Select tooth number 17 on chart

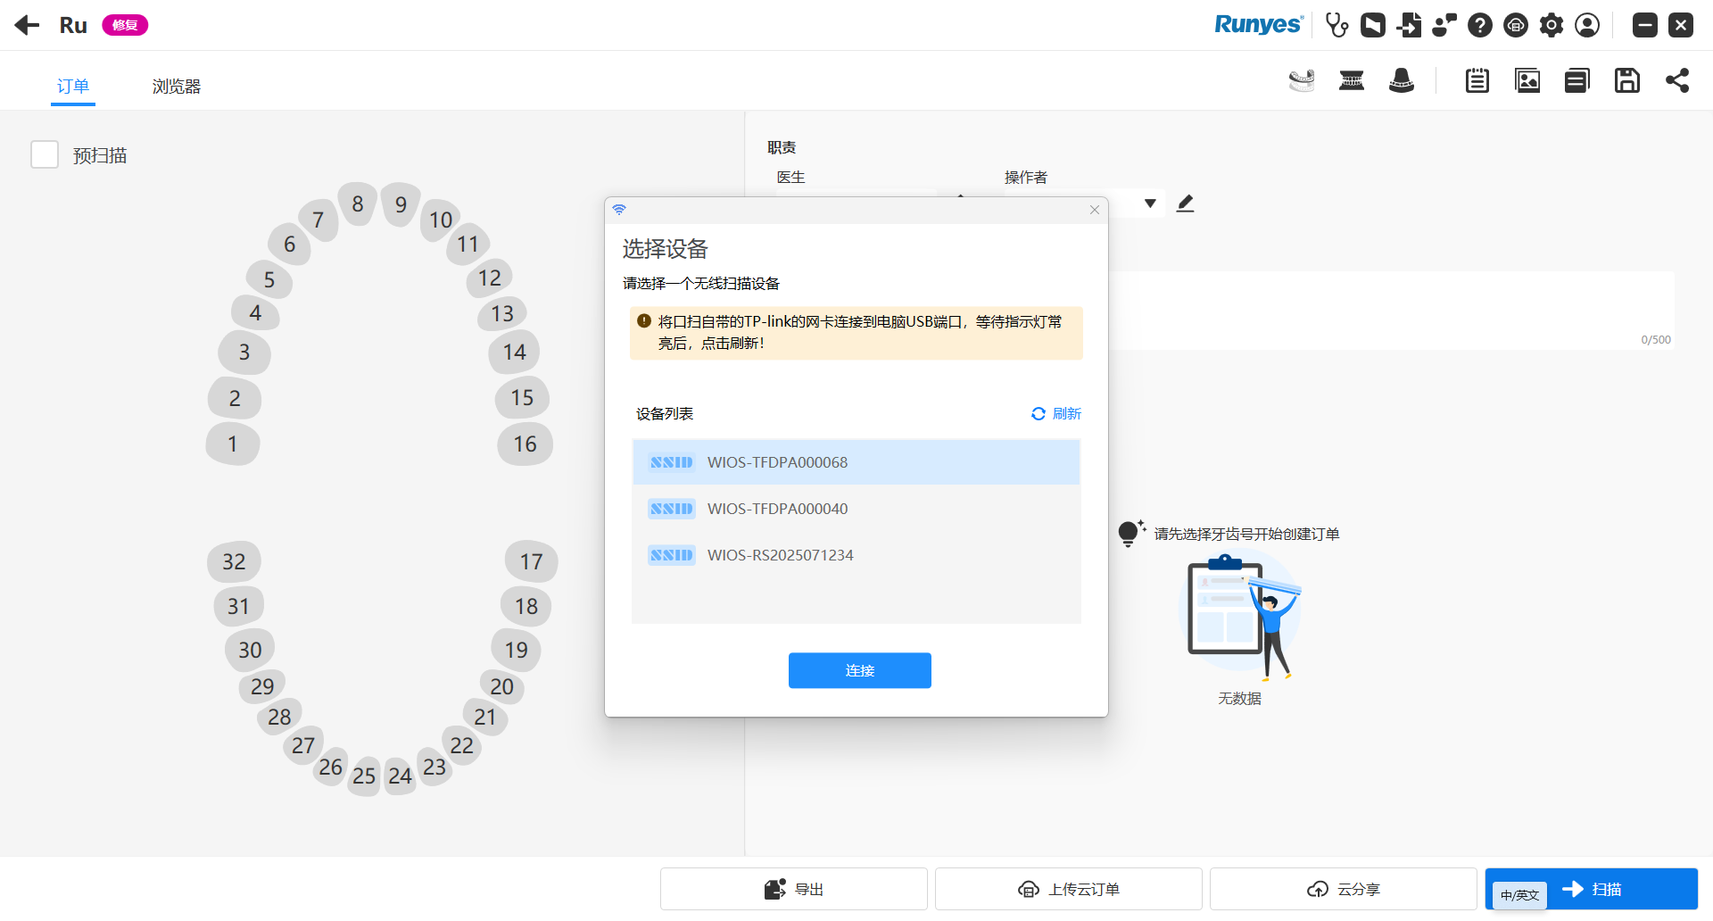pos(531,561)
